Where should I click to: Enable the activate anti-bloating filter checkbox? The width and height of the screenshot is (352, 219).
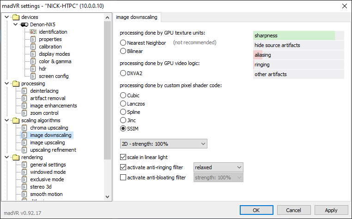click(x=123, y=177)
